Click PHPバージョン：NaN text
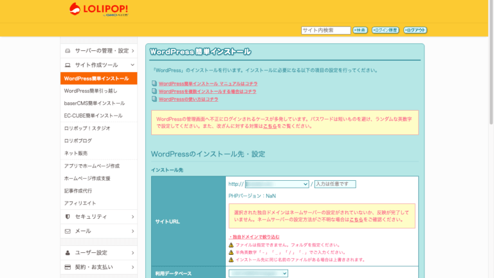This screenshot has width=494, height=278. [252, 196]
